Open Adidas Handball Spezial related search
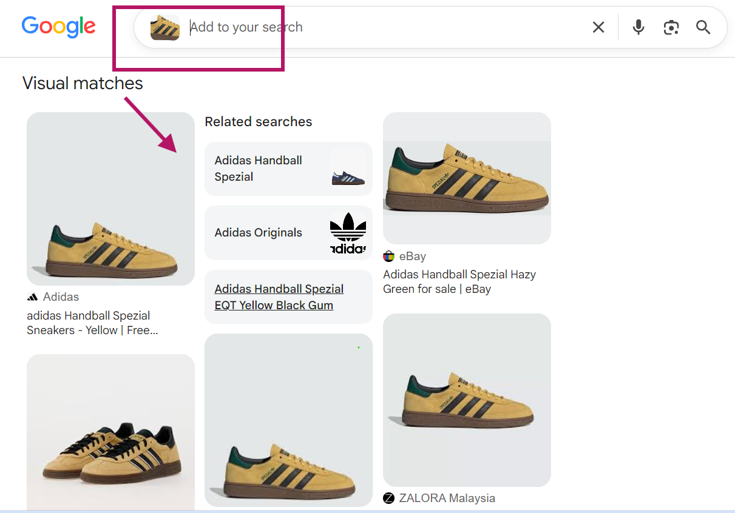 [x=288, y=169]
